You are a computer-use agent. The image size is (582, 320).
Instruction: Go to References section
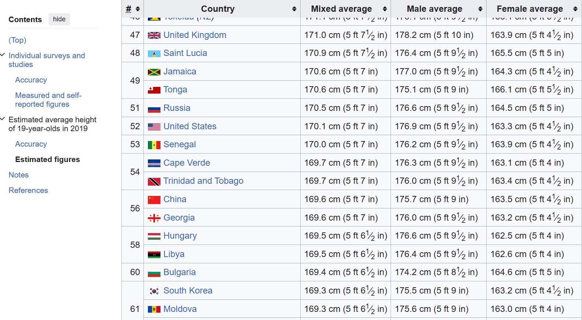pos(28,190)
